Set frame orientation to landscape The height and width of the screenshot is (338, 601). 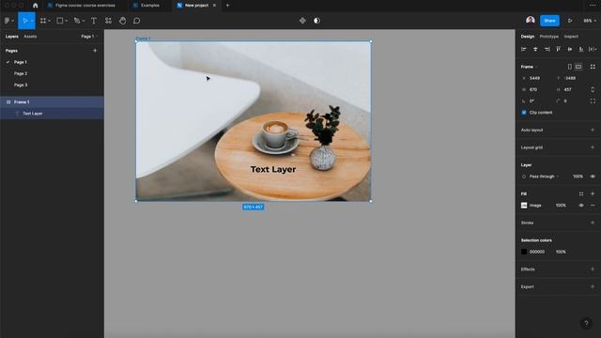tap(578, 67)
